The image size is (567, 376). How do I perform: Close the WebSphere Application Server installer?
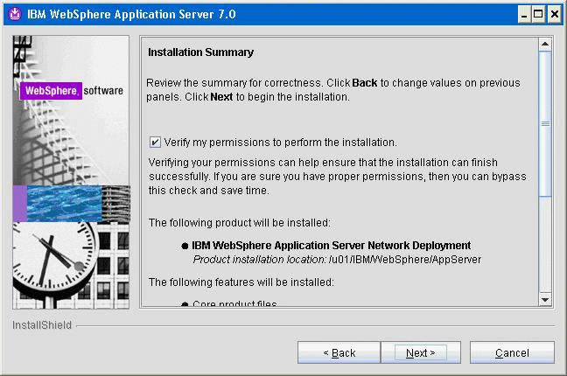554,15
